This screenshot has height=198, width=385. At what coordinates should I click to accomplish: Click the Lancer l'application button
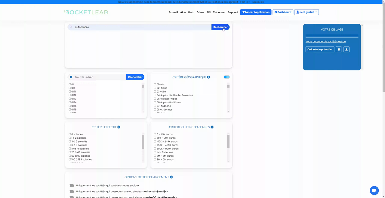(256, 12)
